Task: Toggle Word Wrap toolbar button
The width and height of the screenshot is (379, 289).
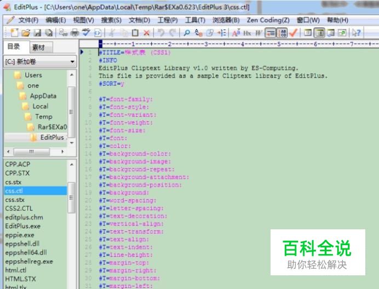Action: pyautogui.click(x=271, y=33)
